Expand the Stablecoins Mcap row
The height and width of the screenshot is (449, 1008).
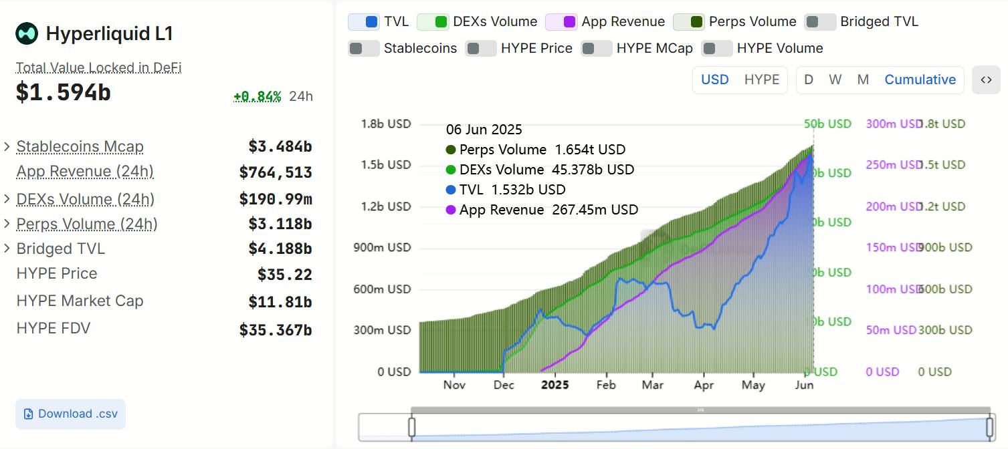[x=7, y=147]
